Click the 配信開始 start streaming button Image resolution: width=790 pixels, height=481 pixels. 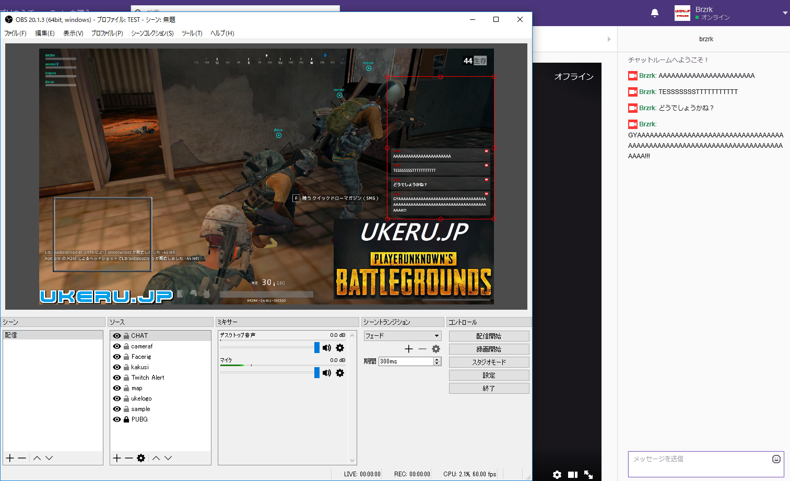pyautogui.click(x=489, y=336)
